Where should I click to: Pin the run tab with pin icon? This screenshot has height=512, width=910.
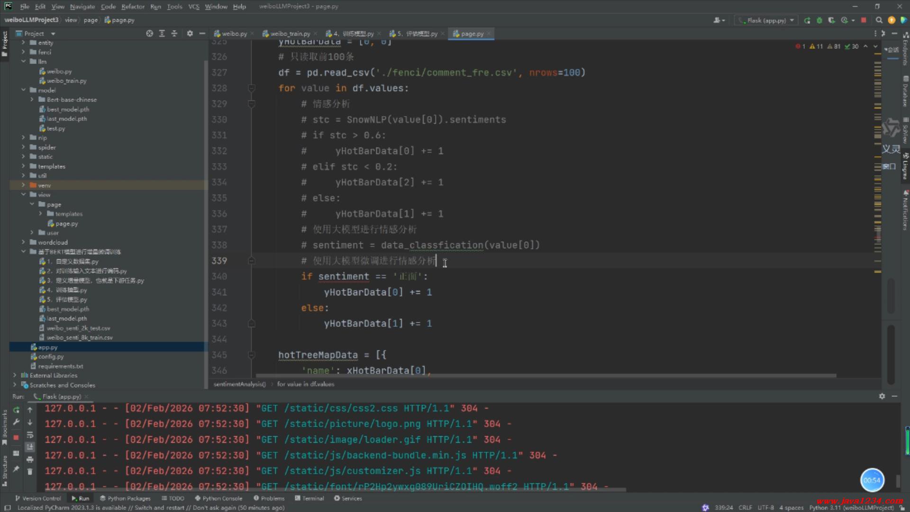(x=16, y=469)
